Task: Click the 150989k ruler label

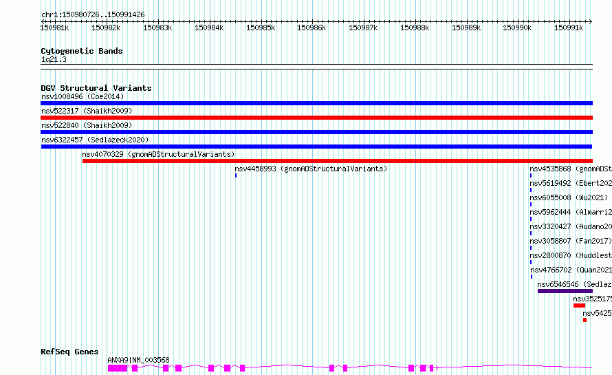Action: click(466, 28)
